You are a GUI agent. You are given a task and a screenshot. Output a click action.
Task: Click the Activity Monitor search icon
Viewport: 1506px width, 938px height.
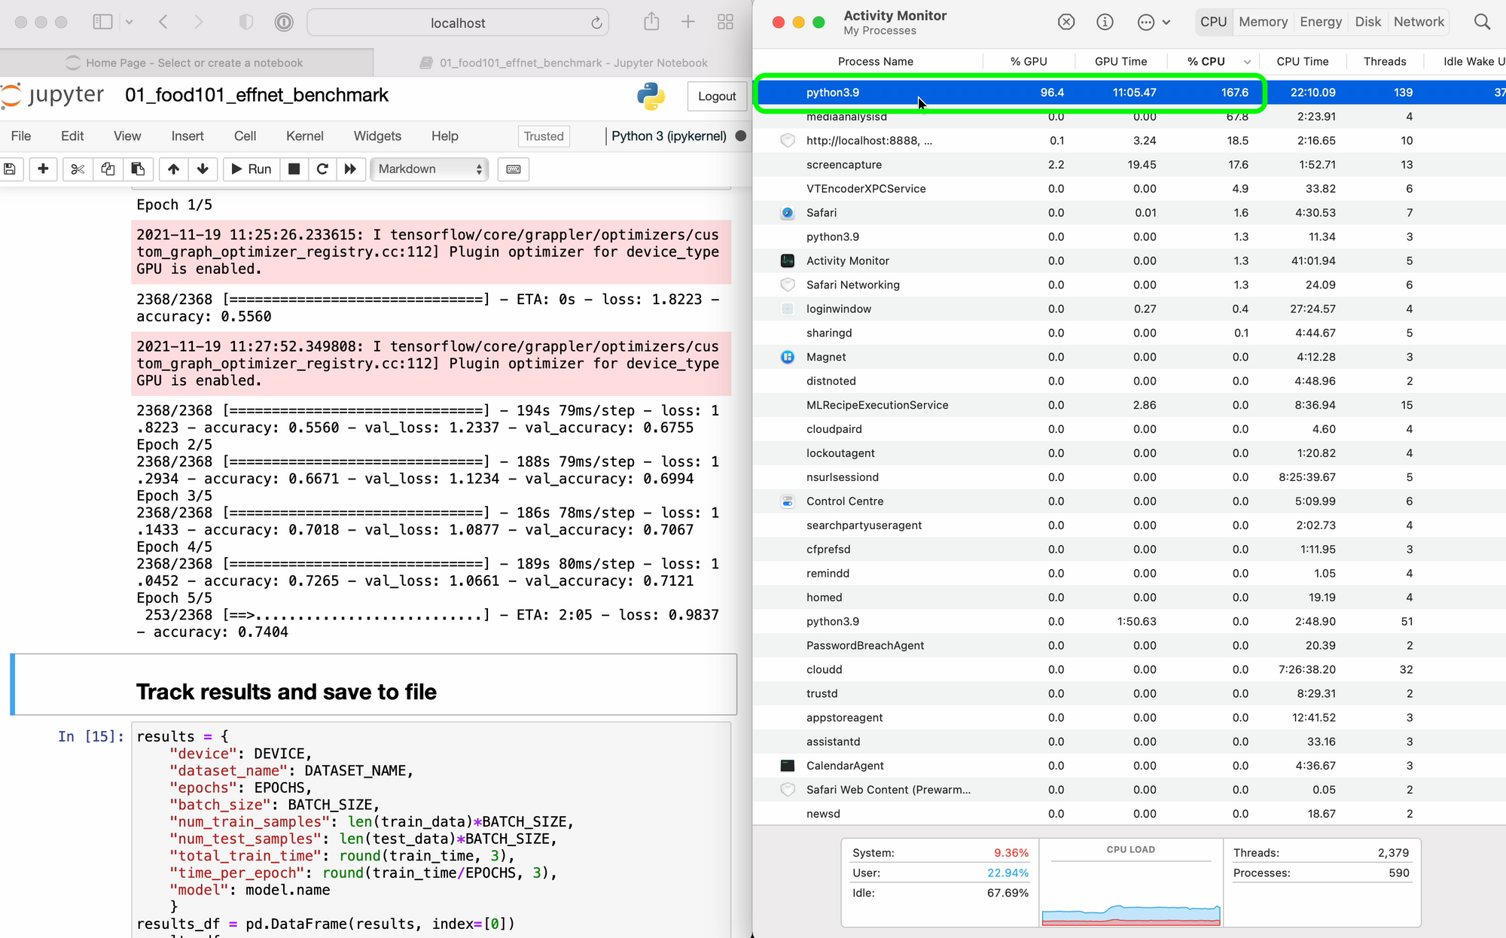pyautogui.click(x=1481, y=22)
